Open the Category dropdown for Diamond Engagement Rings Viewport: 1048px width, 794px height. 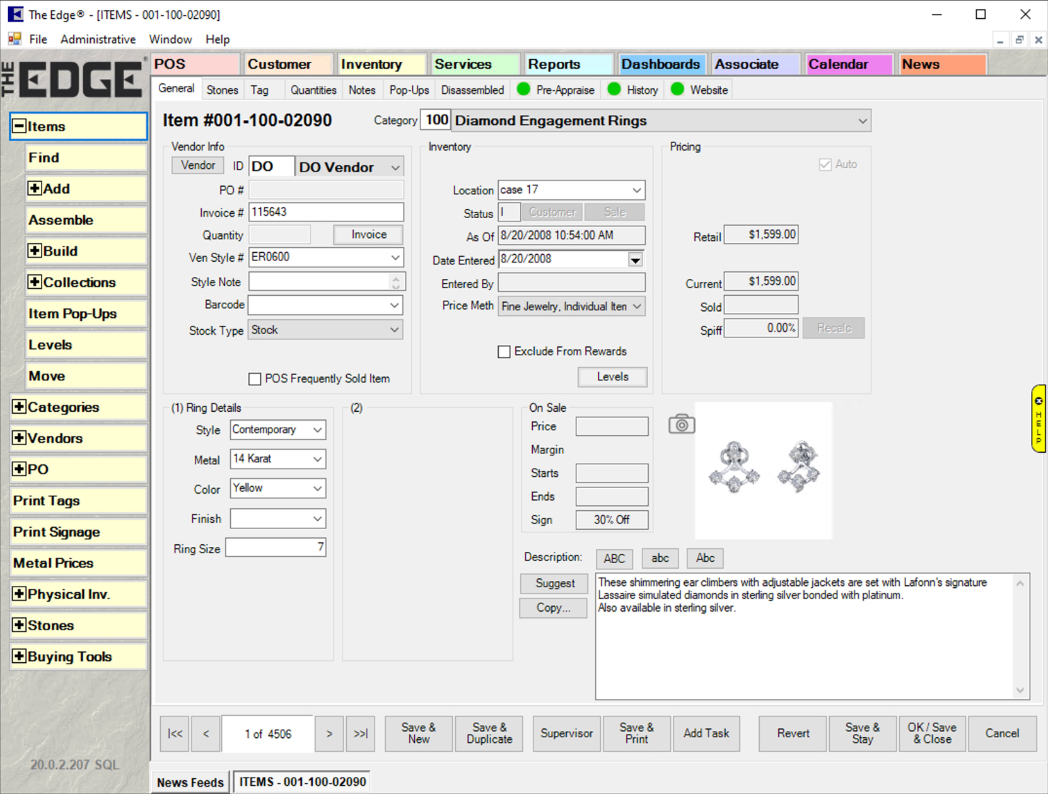coord(862,121)
